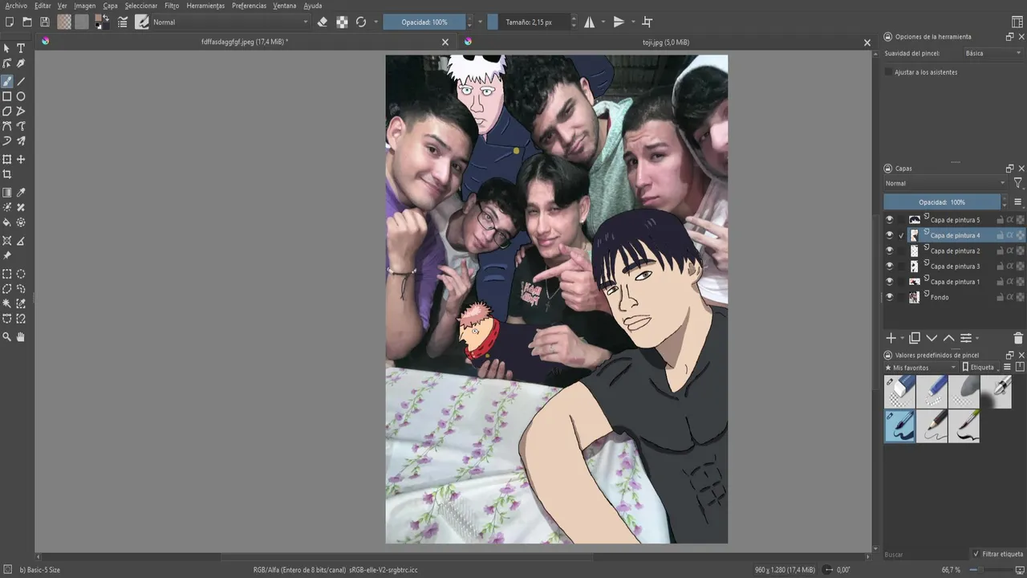Hide the Fondo layer
Viewport: 1027px width, 578px height.
[x=889, y=297]
